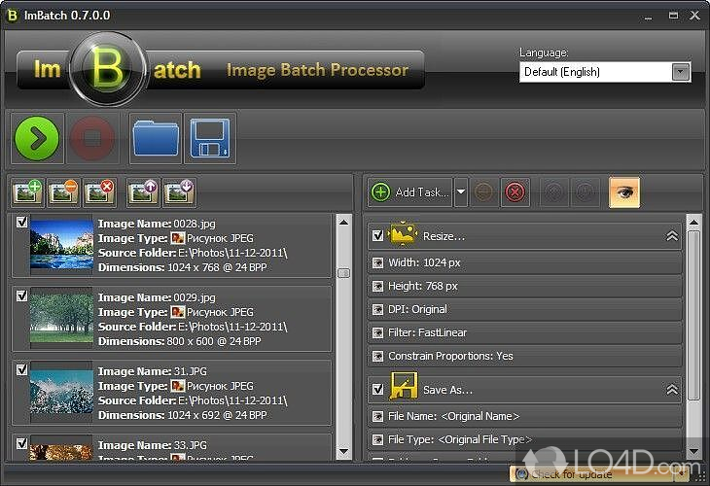
Task: Click the task list scrollbar thumb
Action: 693,315
